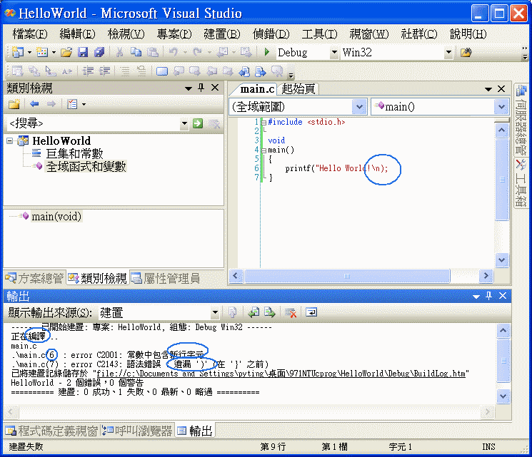This screenshot has height=457, width=532.
Task: Toggle auto-hide pin on 類別檢視 panel
Action: point(201,88)
